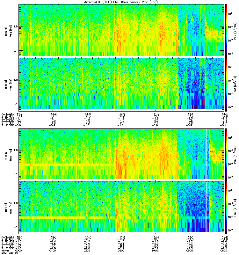This screenshot has height=255, width=239.
Task: Click the '0.1' frequency tick of the THC B∥ panel
Action: pyautogui.click(x=16, y=227)
